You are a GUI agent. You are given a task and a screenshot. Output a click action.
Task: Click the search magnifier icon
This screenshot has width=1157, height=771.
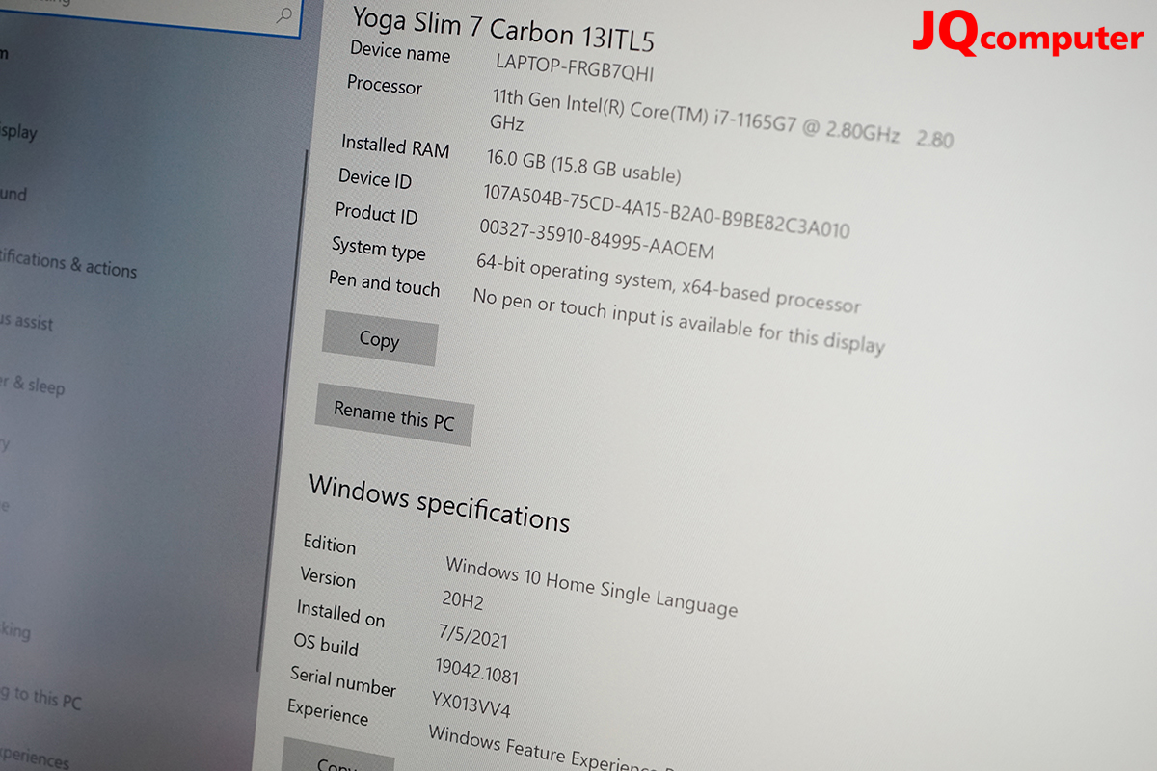coord(284,14)
